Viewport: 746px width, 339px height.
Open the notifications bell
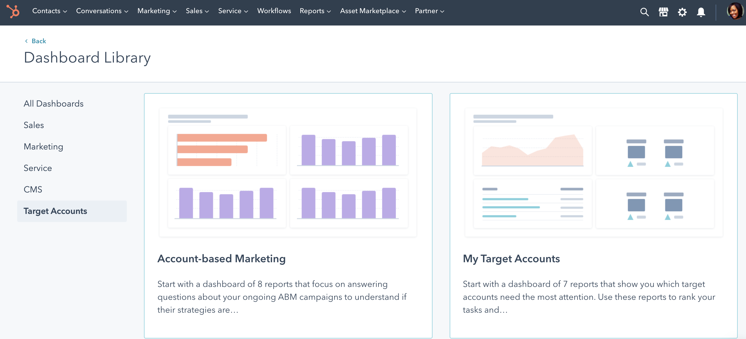[x=701, y=12]
